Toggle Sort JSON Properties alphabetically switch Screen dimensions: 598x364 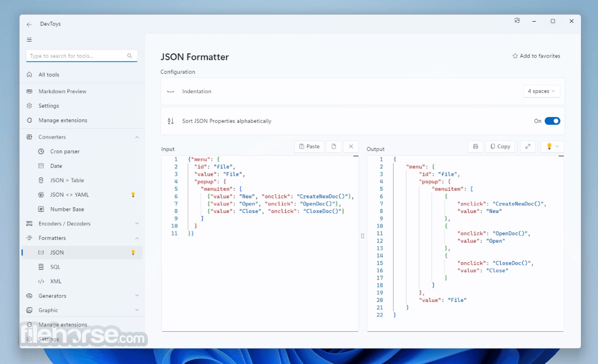[552, 121]
